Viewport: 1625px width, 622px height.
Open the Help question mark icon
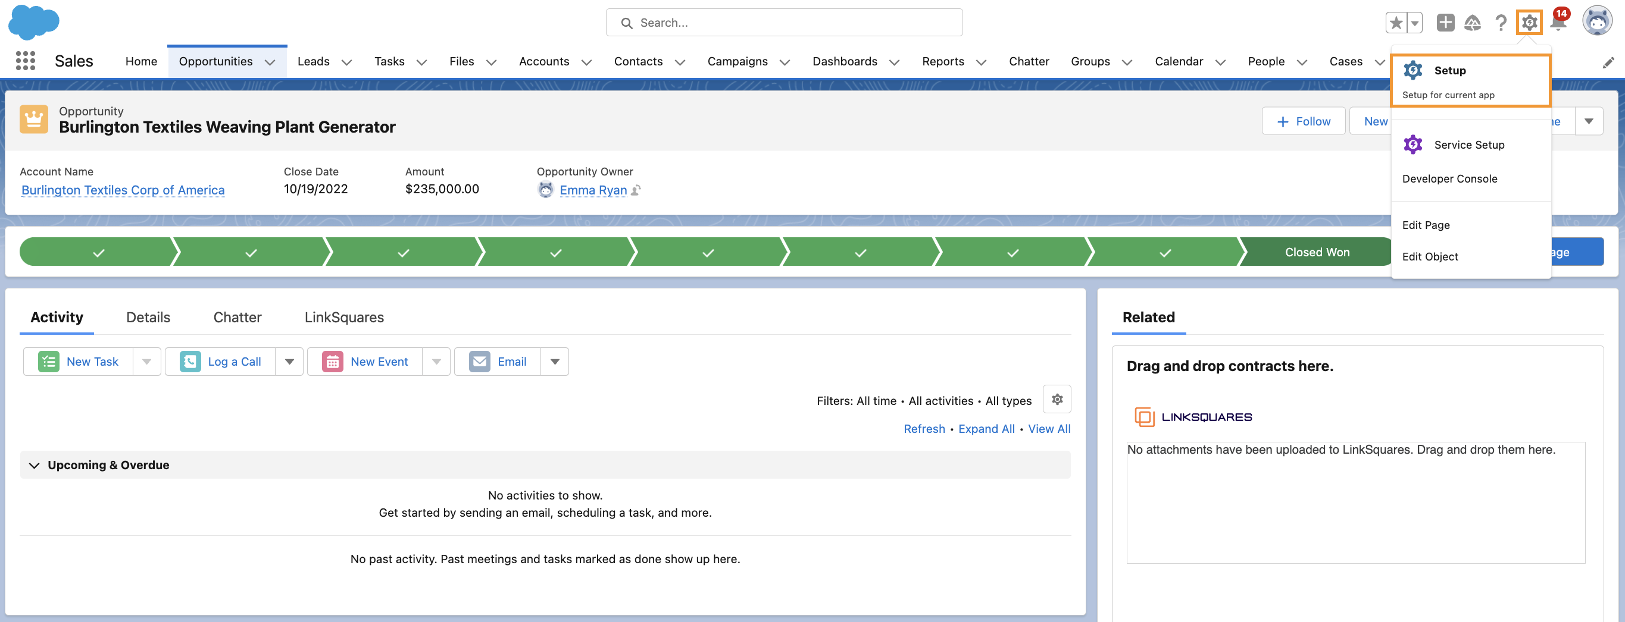[x=1501, y=23]
